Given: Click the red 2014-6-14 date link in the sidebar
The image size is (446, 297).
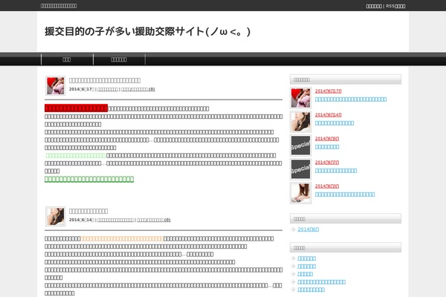Looking at the screenshot, I should [x=329, y=115].
